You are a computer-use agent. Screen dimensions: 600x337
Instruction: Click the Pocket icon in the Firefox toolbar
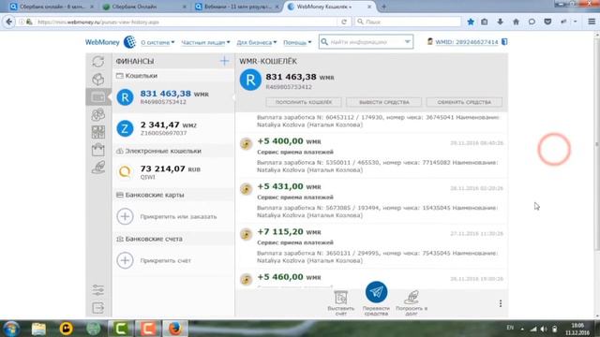click(547, 22)
